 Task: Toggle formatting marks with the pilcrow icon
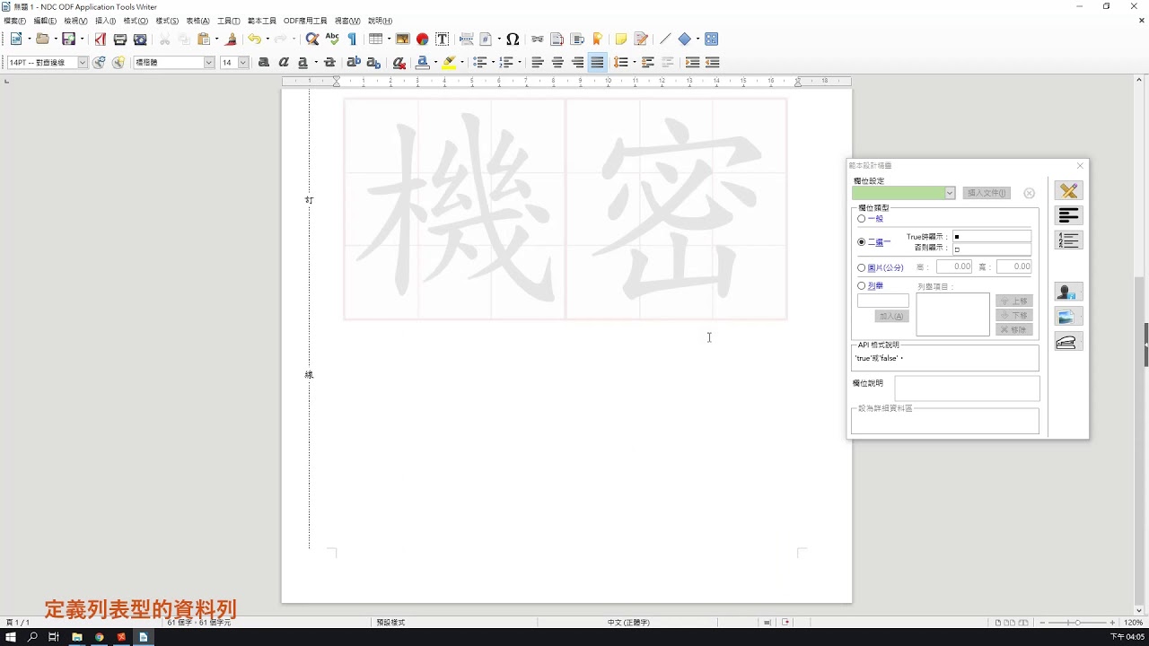(x=352, y=39)
